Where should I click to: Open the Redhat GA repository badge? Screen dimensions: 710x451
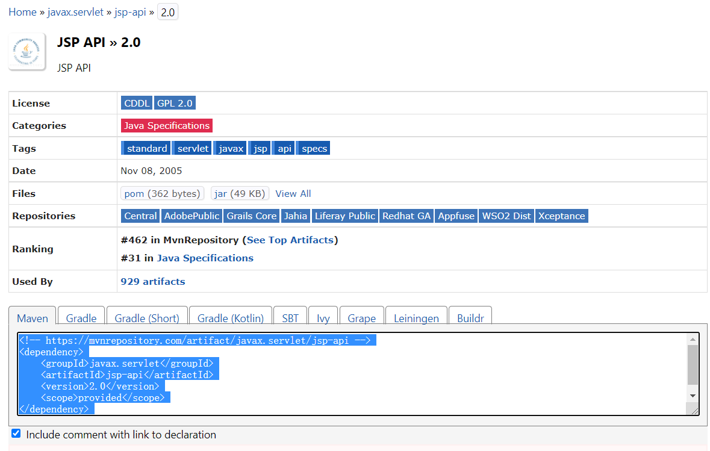pos(406,216)
